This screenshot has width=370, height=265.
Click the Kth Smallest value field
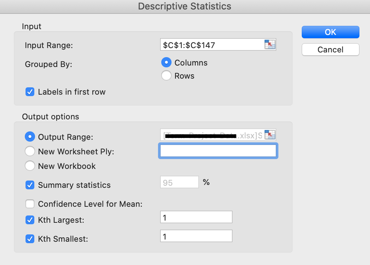coord(196,236)
